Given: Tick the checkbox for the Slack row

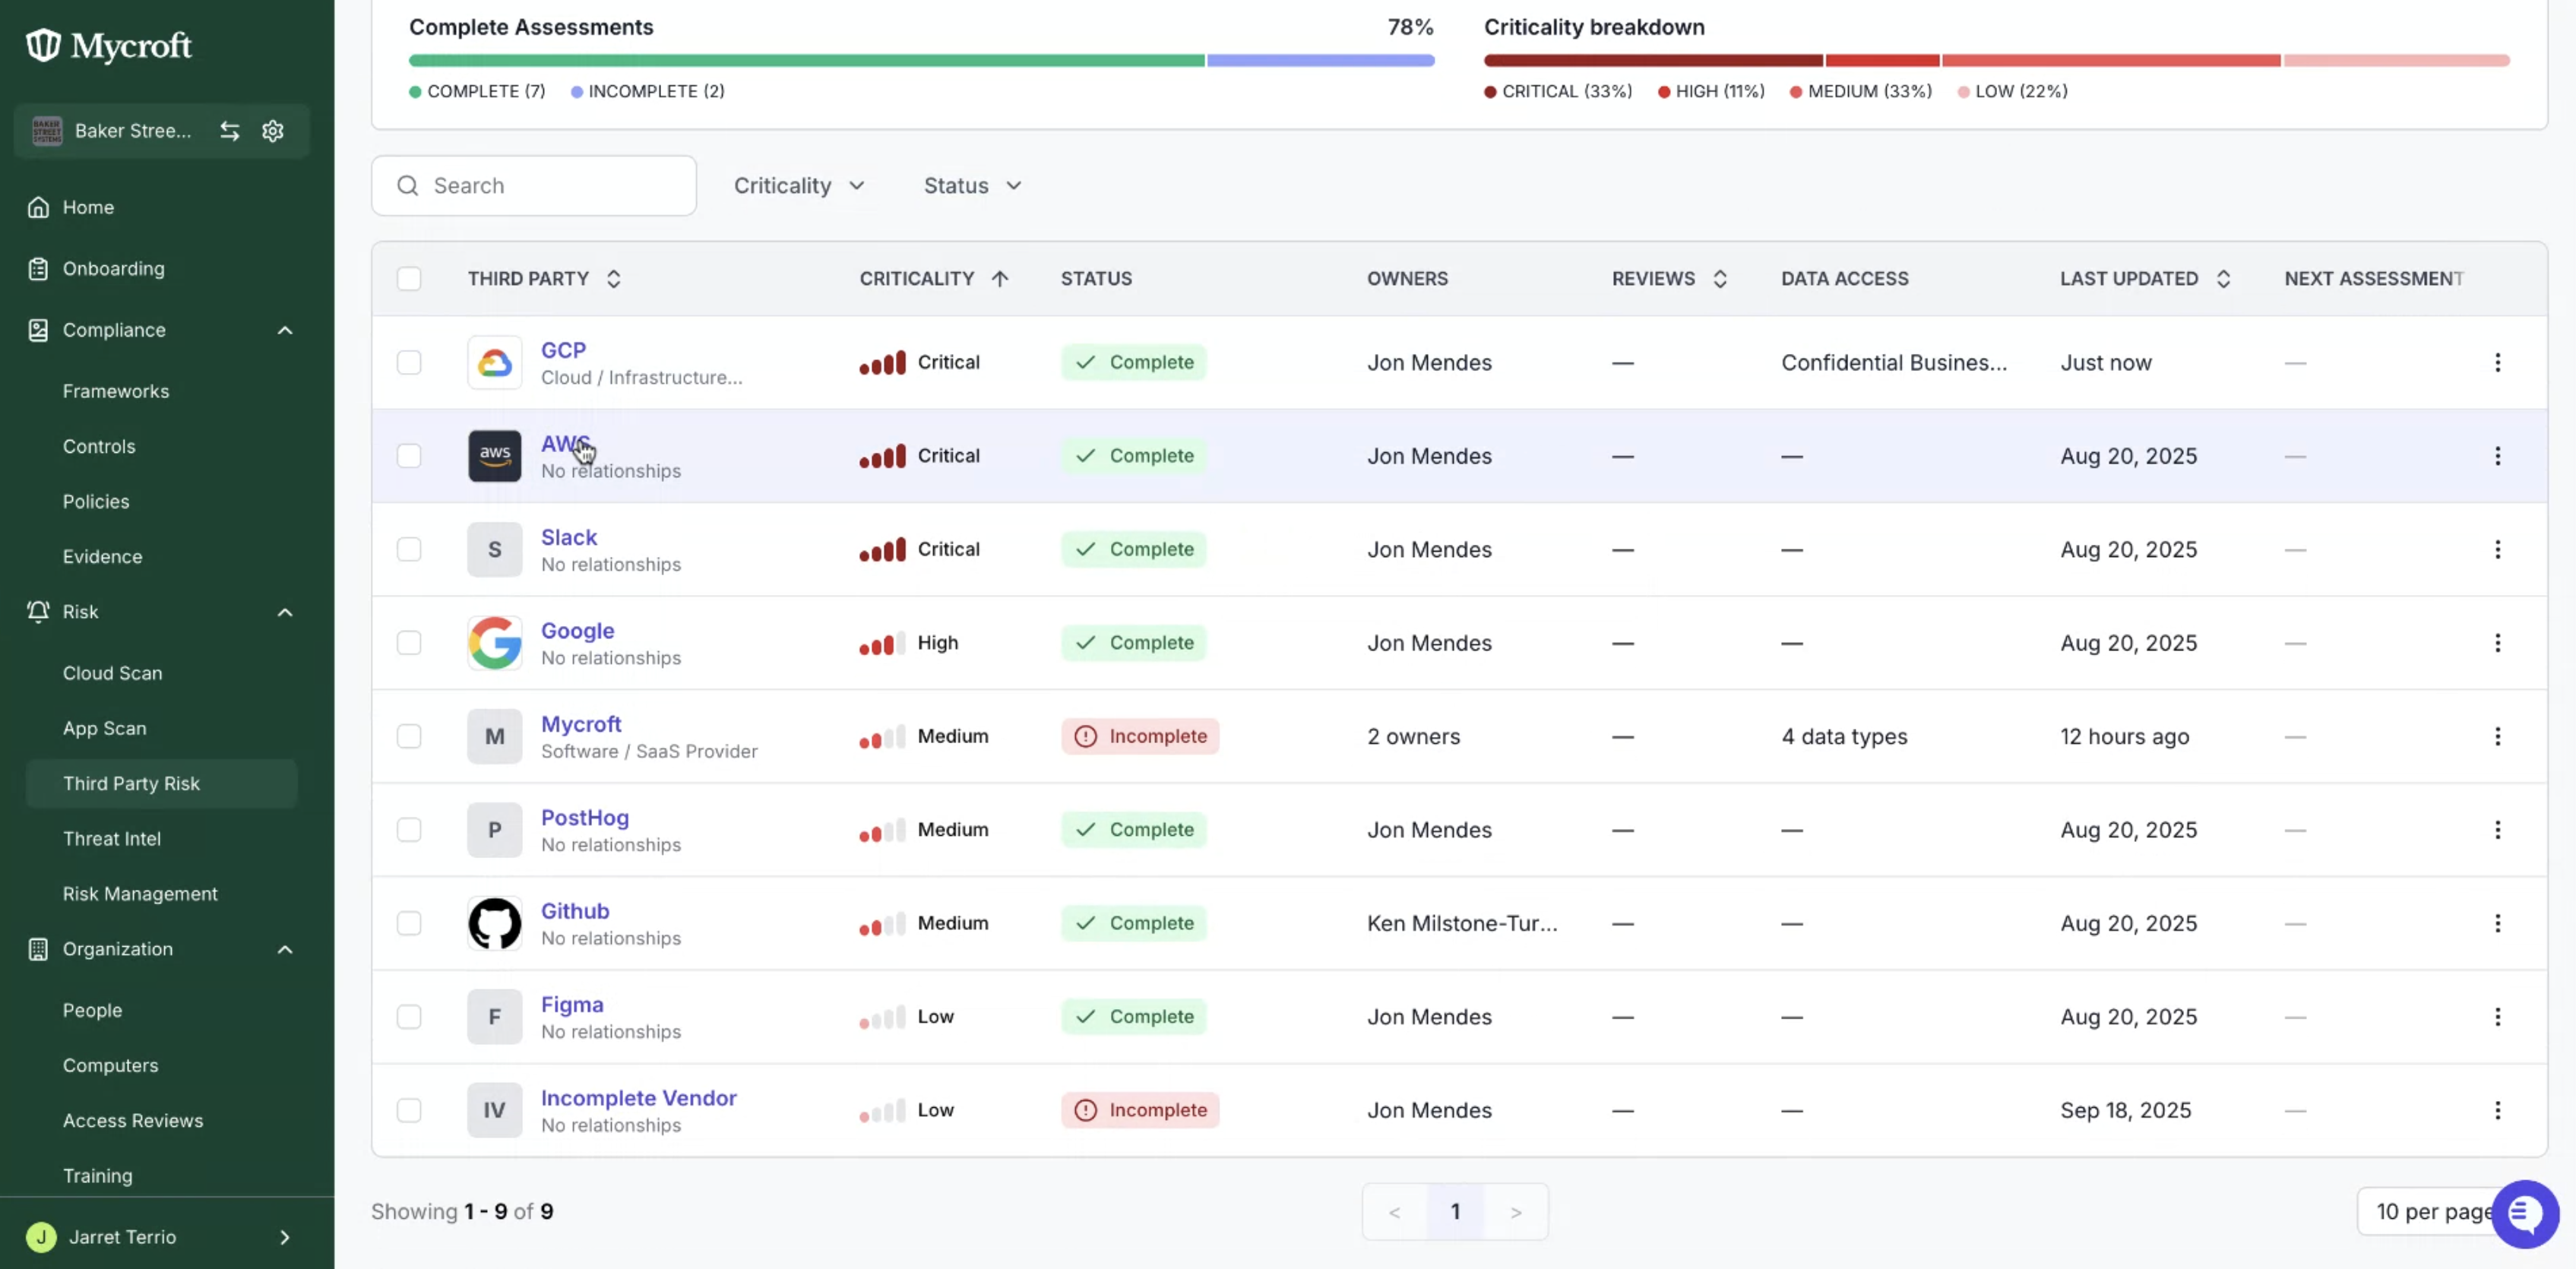Looking at the screenshot, I should tap(409, 549).
